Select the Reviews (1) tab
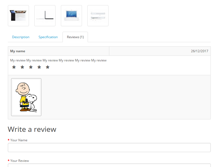This screenshot has width=214, height=167. [75, 37]
